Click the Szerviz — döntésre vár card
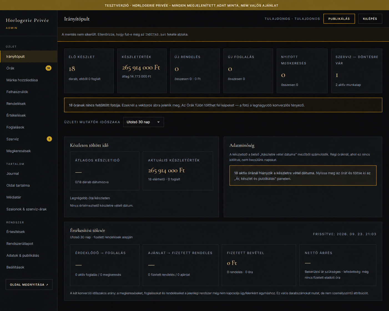The width and height of the screenshot is (389, 311). [357, 71]
